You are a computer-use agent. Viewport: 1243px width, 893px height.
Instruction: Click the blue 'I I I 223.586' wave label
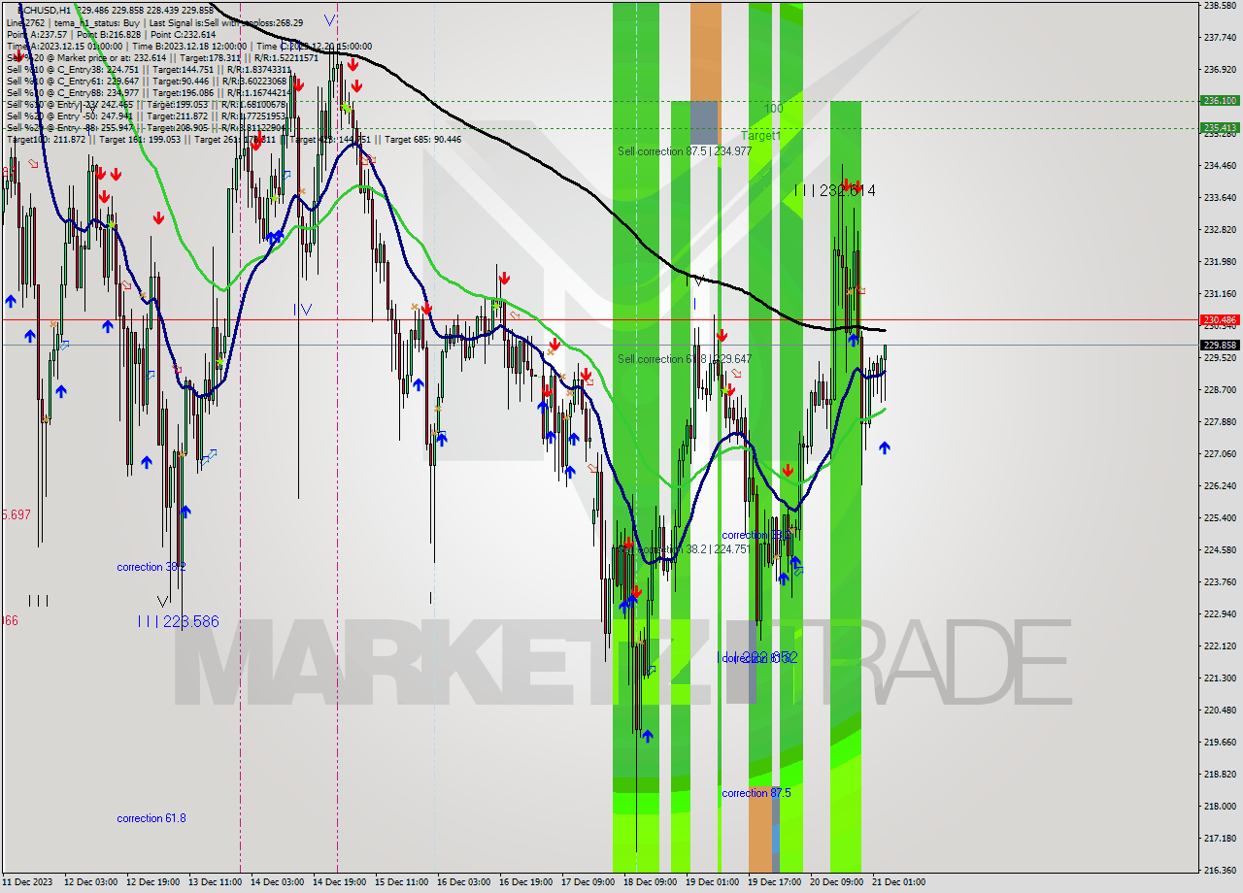tap(178, 621)
